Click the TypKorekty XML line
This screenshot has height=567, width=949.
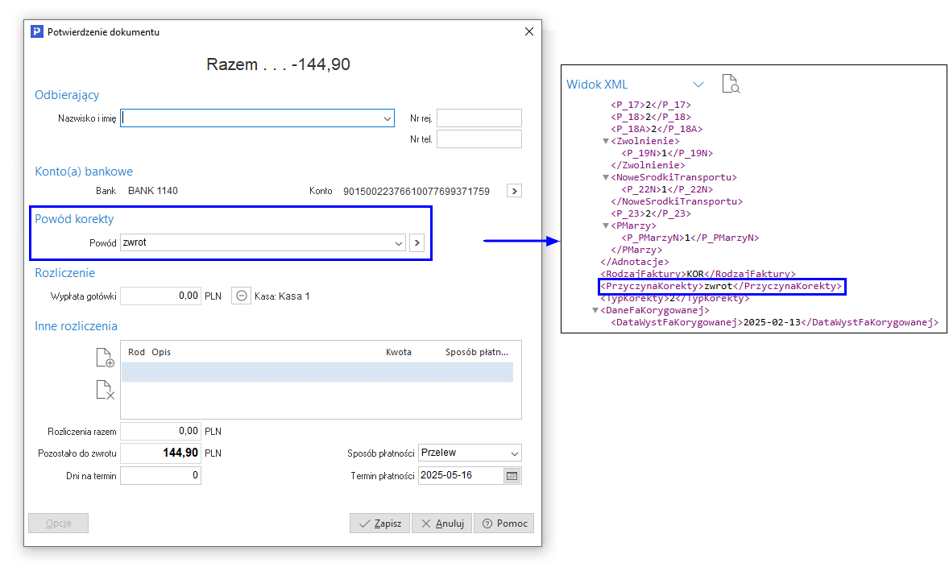click(x=675, y=298)
